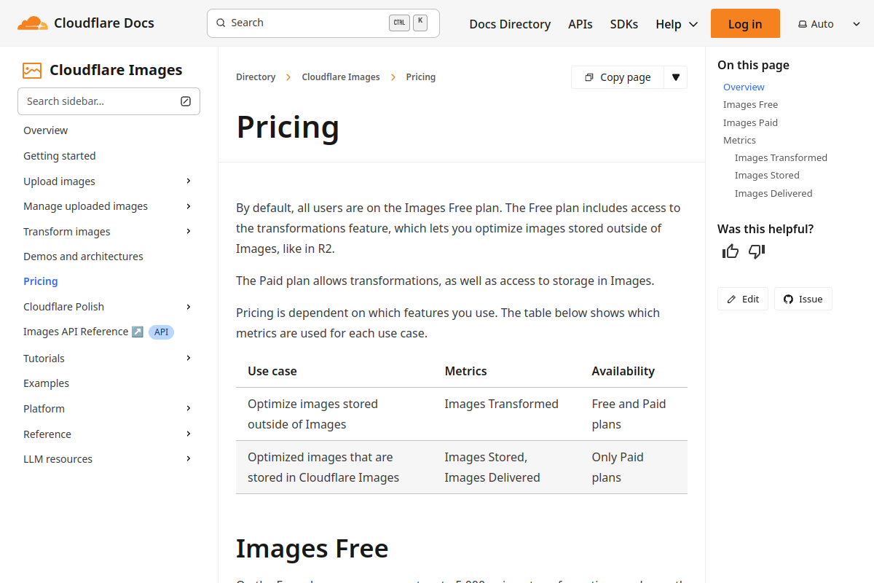Open APIs in top navigation

pos(580,24)
